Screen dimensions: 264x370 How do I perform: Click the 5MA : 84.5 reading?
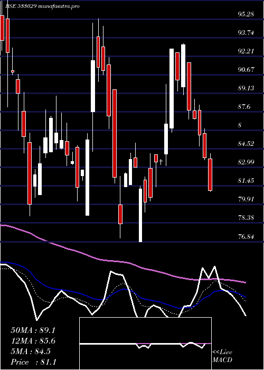pos(31,351)
